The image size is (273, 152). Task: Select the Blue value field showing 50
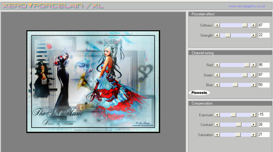coord(264,85)
